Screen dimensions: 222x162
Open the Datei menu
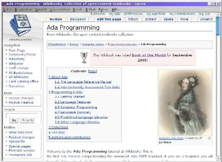(7, 9)
